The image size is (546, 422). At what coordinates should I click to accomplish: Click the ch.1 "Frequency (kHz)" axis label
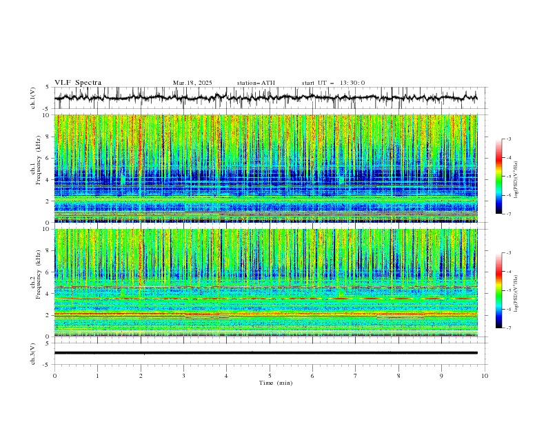(38, 160)
